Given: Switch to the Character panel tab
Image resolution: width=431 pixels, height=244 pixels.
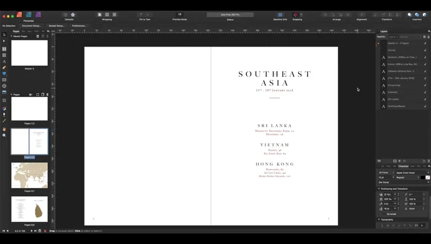Looking at the screenshot, I should tap(403, 167).
